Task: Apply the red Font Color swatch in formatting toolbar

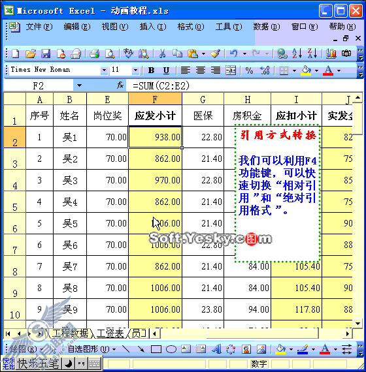Action: pyautogui.click(x=328, y=70)
